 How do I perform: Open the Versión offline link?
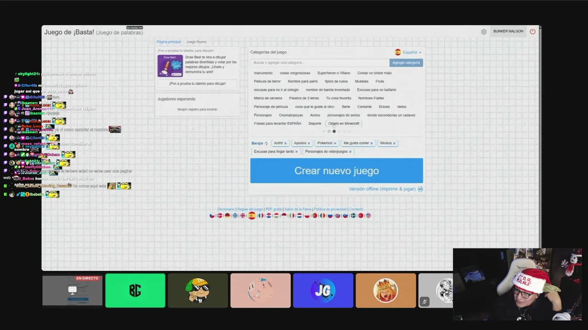382,189
